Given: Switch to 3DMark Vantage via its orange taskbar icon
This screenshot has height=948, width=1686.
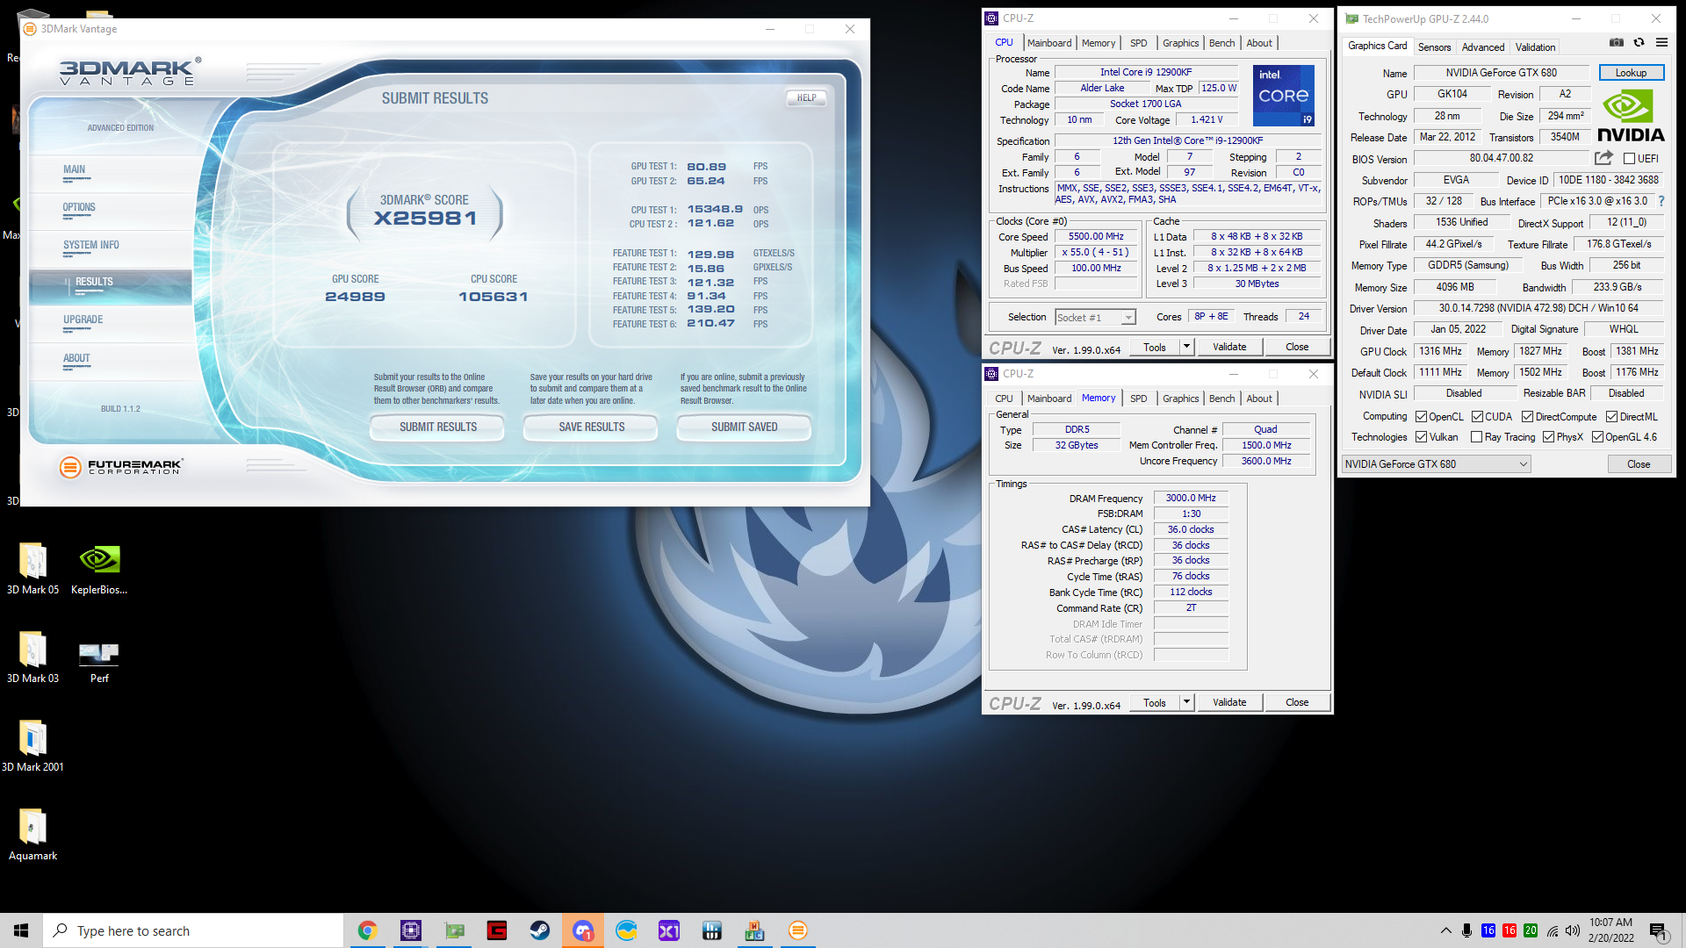Looking at the screenshot, I should [798, 930].
